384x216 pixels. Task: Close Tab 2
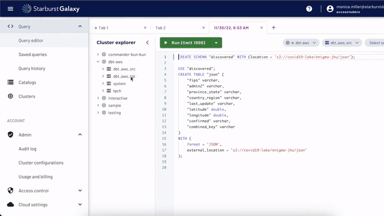point(204,28)
